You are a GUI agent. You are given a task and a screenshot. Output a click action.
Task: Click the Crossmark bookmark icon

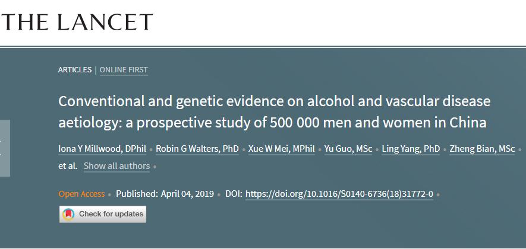pos(69,214)
